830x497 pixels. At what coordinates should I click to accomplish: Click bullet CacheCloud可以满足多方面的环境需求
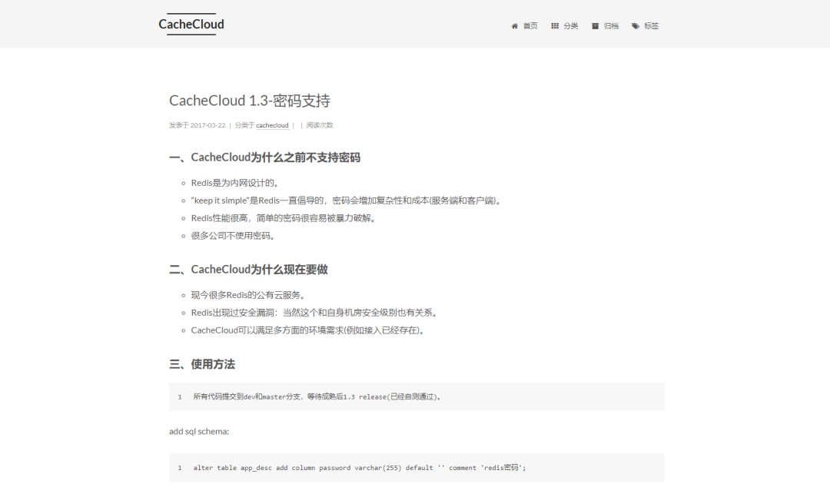pos(307,330)
